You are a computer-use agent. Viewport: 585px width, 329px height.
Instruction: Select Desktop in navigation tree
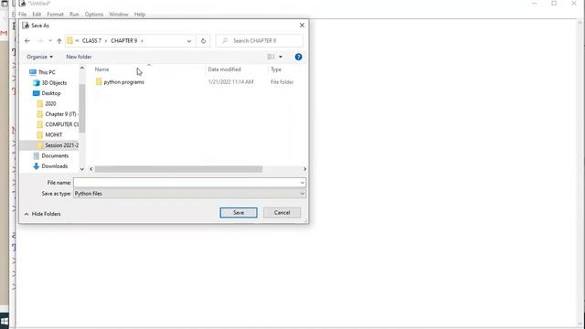click(x=51, y=93)
